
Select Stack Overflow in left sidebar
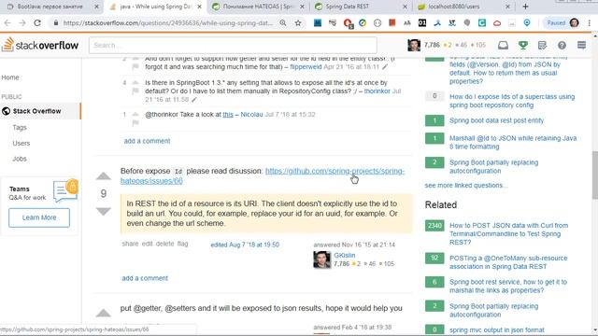(40, 111)
